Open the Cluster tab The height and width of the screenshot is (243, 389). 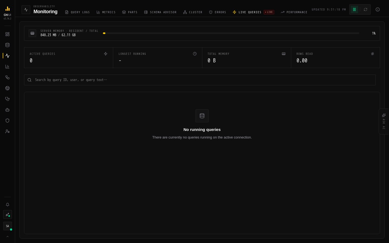click(193, 12)
